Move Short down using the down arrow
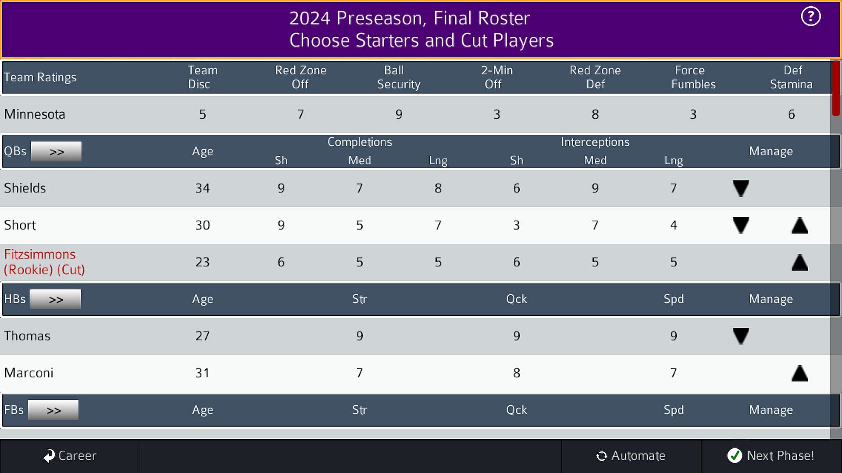The image size is (842, 473). pos(741,226)
